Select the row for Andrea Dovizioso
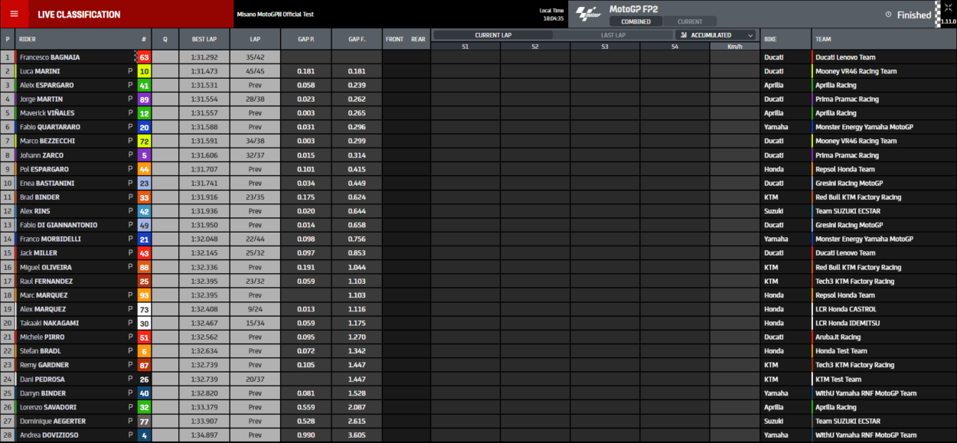Image resolution: width=957 pixels, height=443 pixels. click(50, 435)
